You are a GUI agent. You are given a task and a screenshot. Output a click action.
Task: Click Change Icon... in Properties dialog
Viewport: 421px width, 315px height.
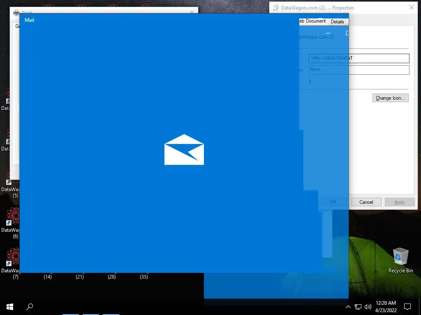(x=391, y=98)
